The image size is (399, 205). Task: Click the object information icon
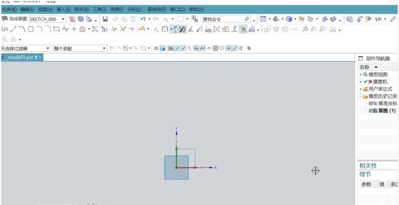[x=195, y=19]
